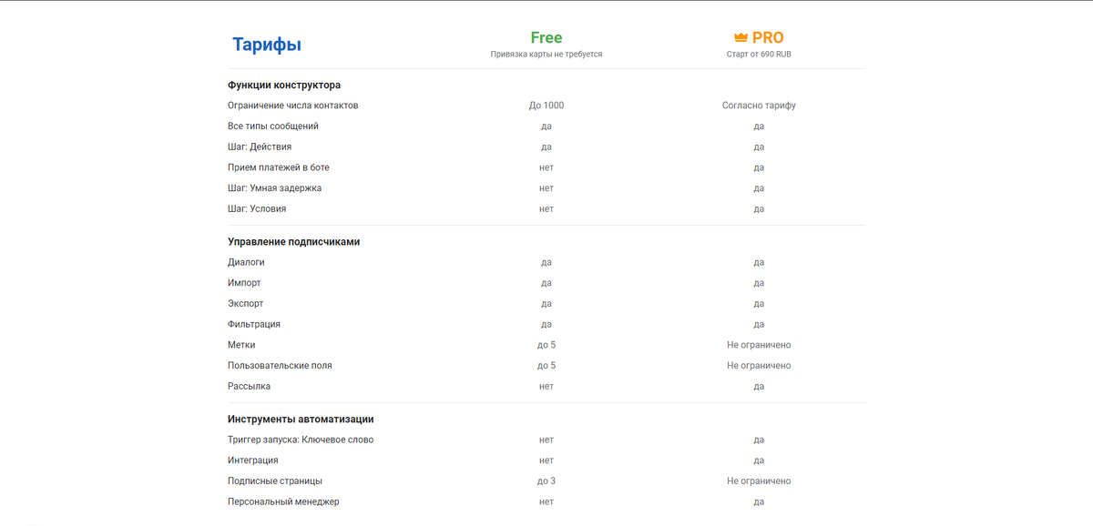Click the 'Персональный менеджер' row label

(x=283, y=502)
